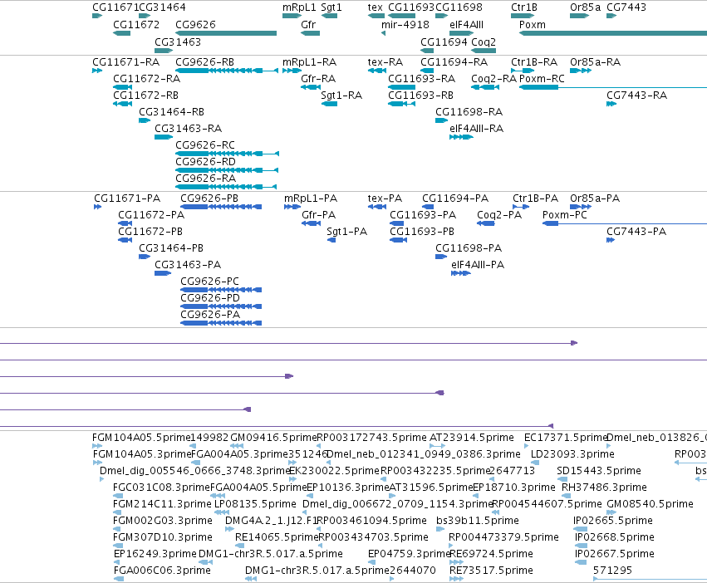
Task: Select the FGA006C06.3prime EST label
Action: (162, 571)
